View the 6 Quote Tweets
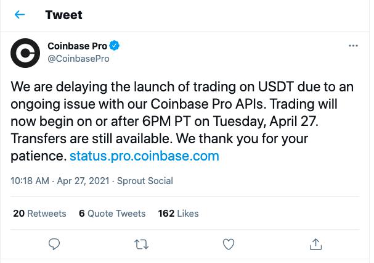The height and width of the screenshot is (263, 374). [112, 214]
